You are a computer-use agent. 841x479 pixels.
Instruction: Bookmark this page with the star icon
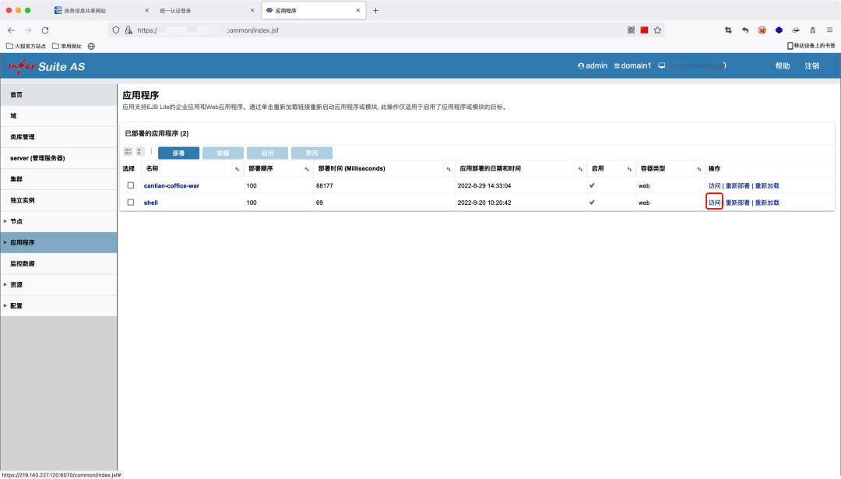click(657, 30)
